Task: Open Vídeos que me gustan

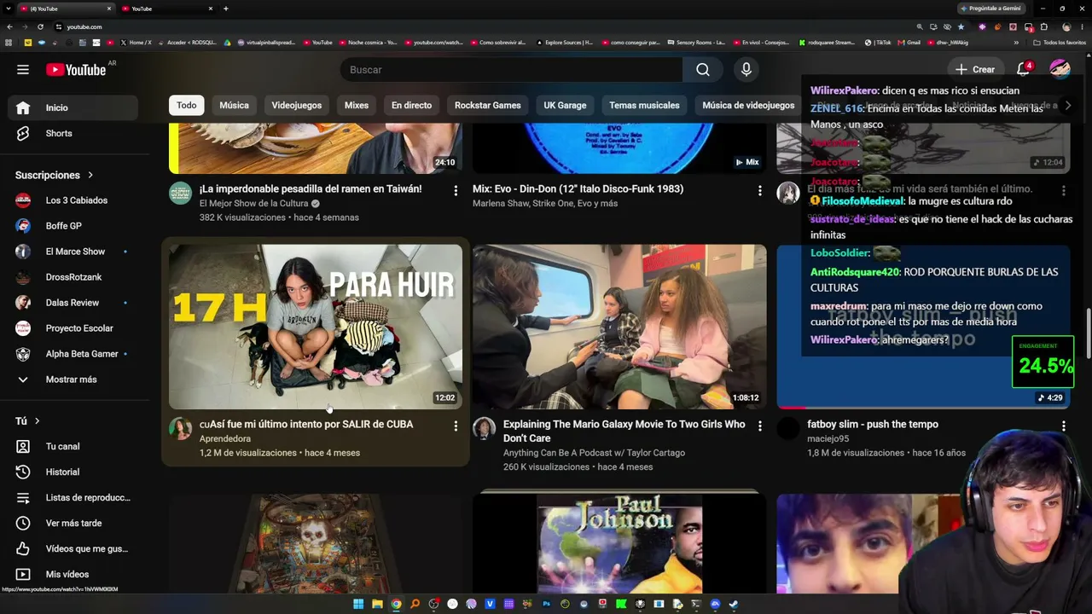Action: pos(73,548)
